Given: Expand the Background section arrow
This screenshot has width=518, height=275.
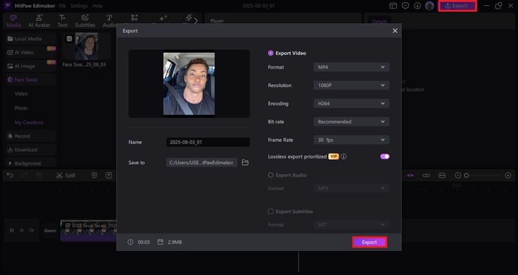Looking at the screenshot, I should 10,164.
